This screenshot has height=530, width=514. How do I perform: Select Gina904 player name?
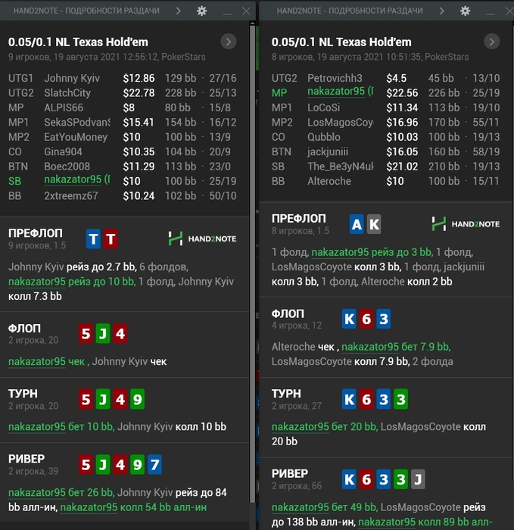point(63,151)
